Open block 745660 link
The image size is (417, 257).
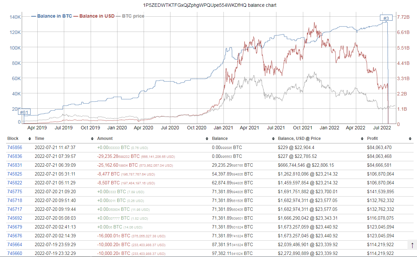coord(15,254)
